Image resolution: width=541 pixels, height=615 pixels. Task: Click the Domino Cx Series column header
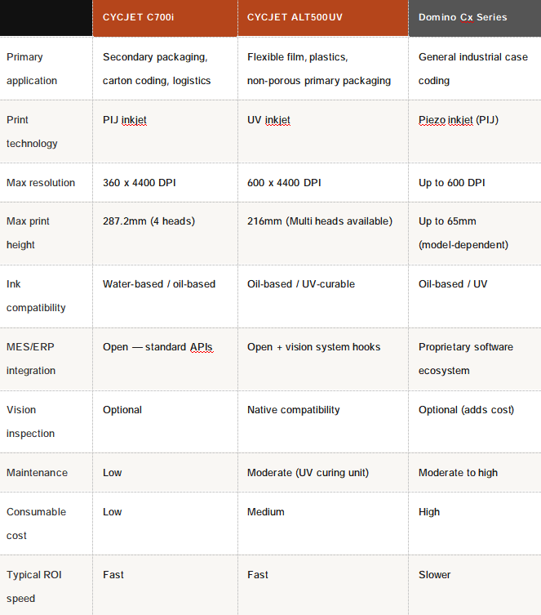coord(463,17)
